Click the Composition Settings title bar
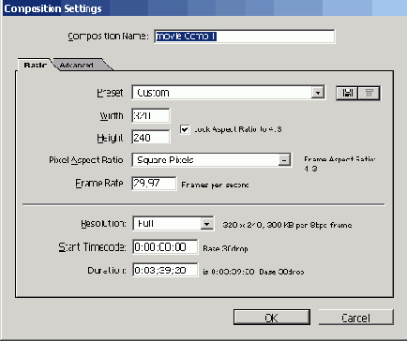 [204, 8]
